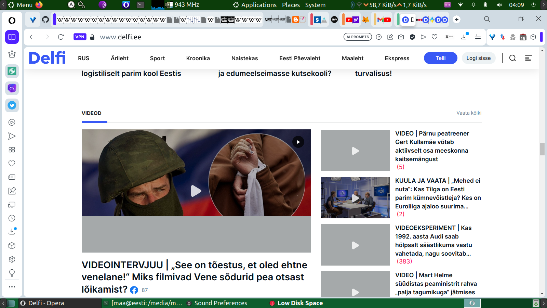Click the lightbulb icon in the sidebar
Viewport: 547px width, 308px height.
point(12,273)
